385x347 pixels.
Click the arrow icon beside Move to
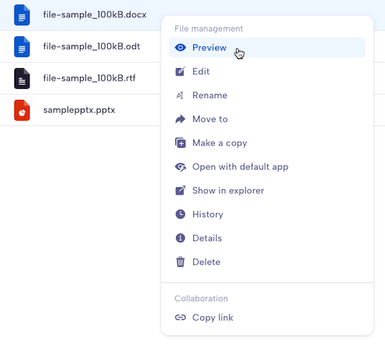(x=180, y=119)
